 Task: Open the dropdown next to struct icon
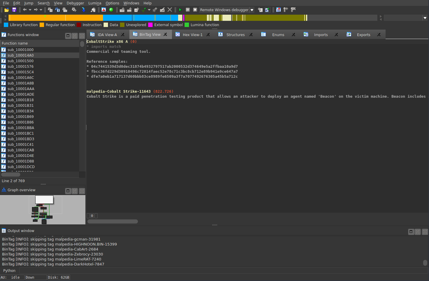point(149,10)
